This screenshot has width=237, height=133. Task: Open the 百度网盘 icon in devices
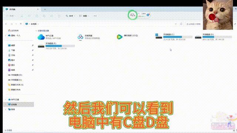80,37
